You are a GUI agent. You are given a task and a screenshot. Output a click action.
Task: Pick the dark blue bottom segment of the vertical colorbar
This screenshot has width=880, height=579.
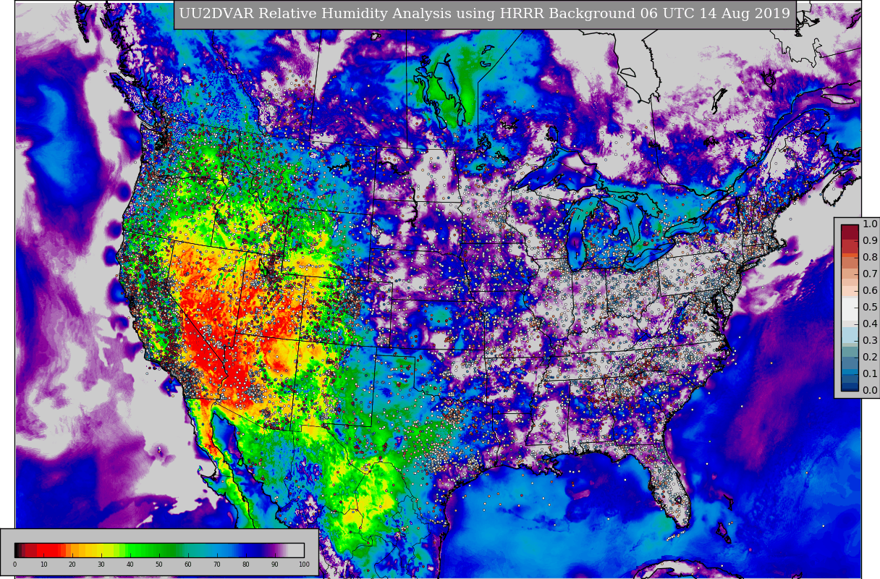coord(850,386)
